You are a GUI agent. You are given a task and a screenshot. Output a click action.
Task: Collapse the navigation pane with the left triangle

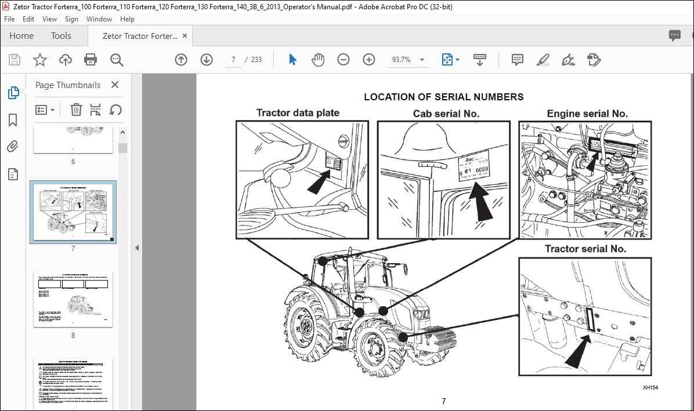pyautogui.click(x=137, y=248)
